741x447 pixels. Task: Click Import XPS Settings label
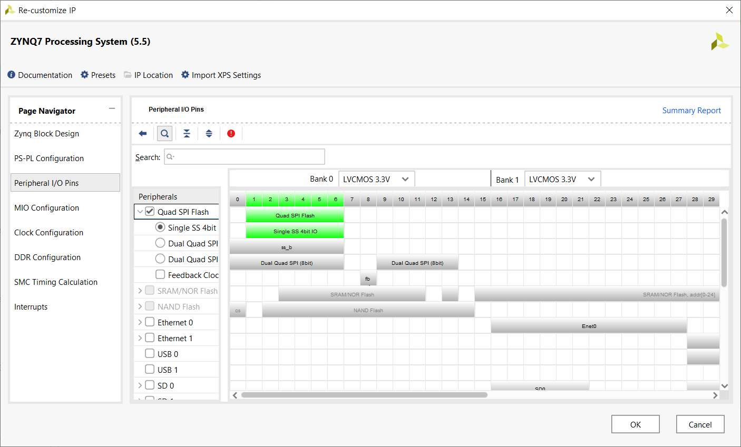click(x=226, y=75)
